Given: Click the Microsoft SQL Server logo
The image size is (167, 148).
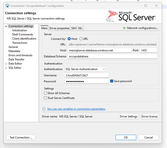Looking at the screenshot, I should coord(131,16).
